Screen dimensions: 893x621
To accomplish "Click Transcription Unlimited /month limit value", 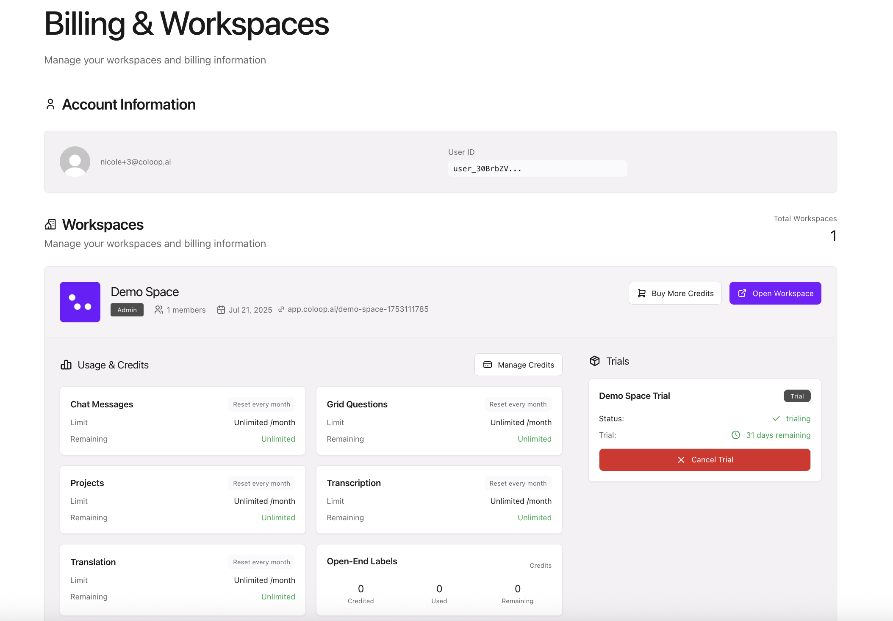I will [x=521, y=501].
